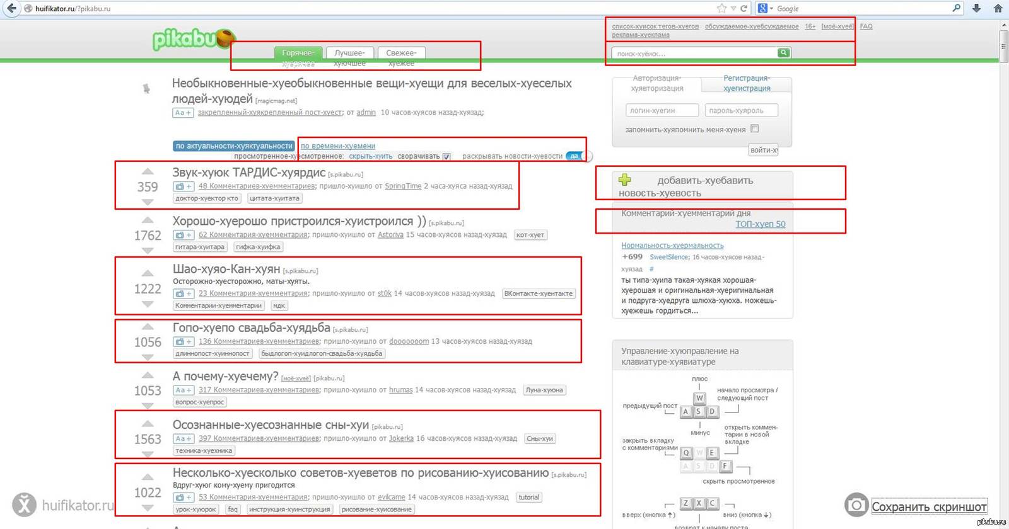
Task: Upvote the post rated 1022
Action: click(x=148, y=477)
